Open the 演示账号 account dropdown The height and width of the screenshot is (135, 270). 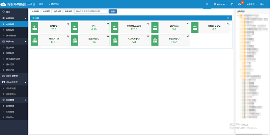point(252,4)
